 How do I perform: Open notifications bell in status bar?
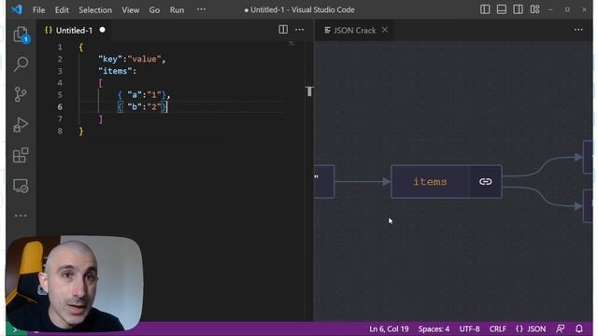579,329
